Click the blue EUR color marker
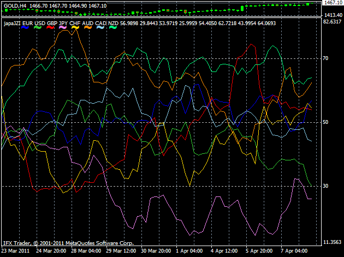Screen dimensions: 344x257 pos(25,27)
